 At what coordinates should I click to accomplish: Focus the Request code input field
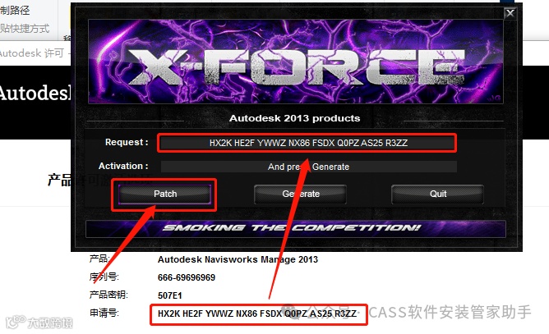pos(307,143)
